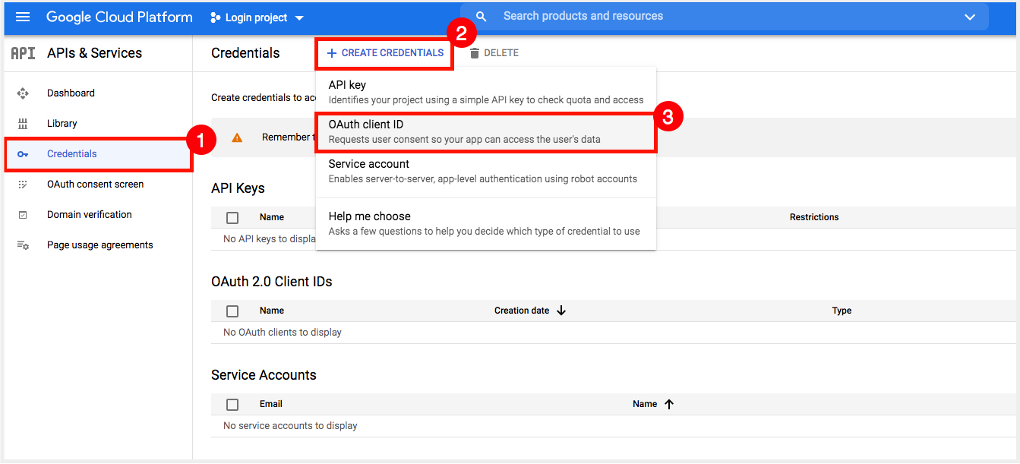Click the Google Cloud Platform logo
Screen dimensions: 1020x464
click(119, 17)
